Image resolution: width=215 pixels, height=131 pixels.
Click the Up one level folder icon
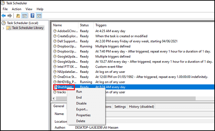click(18, 16)
